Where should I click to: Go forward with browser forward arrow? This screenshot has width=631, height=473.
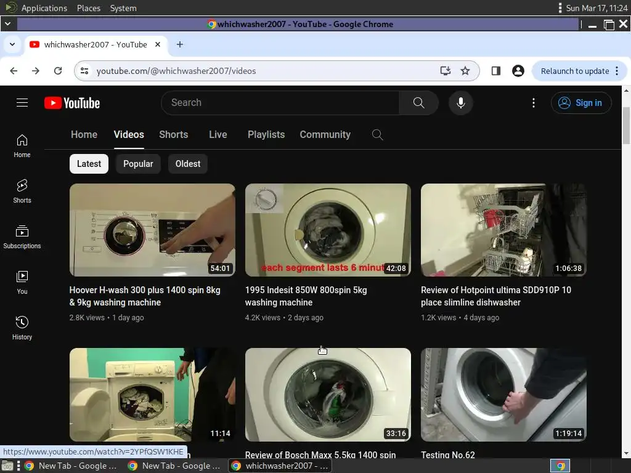tap(36, 71)
